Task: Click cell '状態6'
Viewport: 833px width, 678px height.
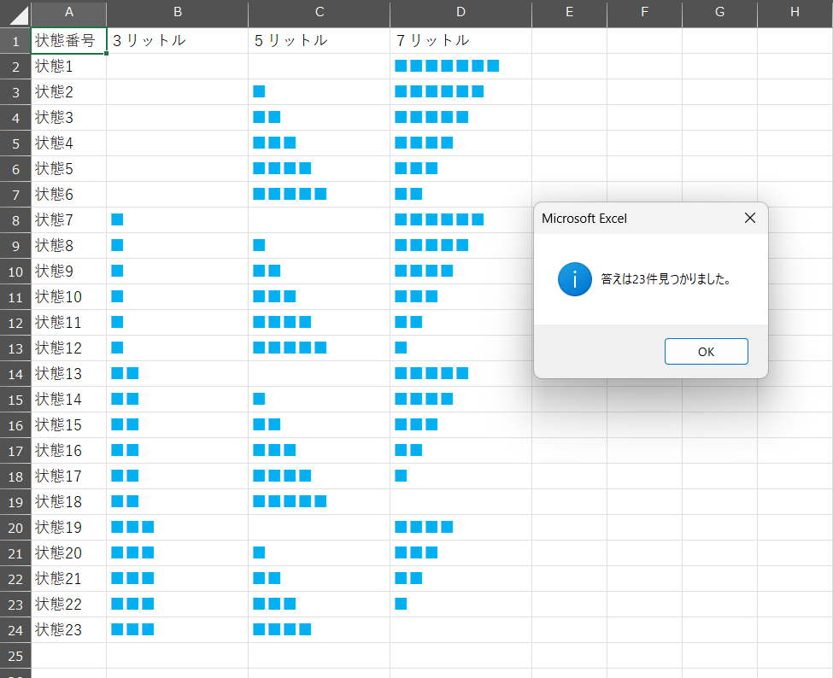Action: [x=68, y=195]
